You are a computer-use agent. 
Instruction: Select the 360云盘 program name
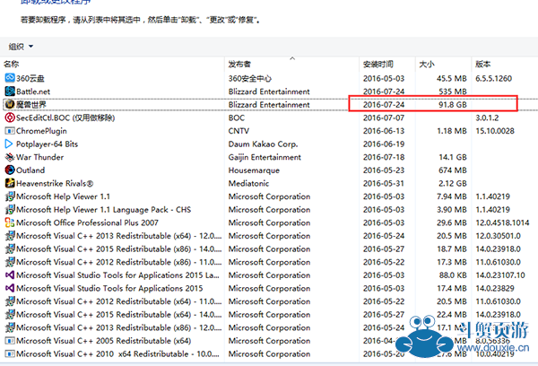[30, 78]
